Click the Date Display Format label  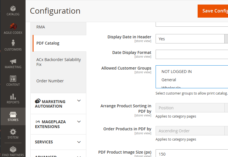tap(132, 53)
